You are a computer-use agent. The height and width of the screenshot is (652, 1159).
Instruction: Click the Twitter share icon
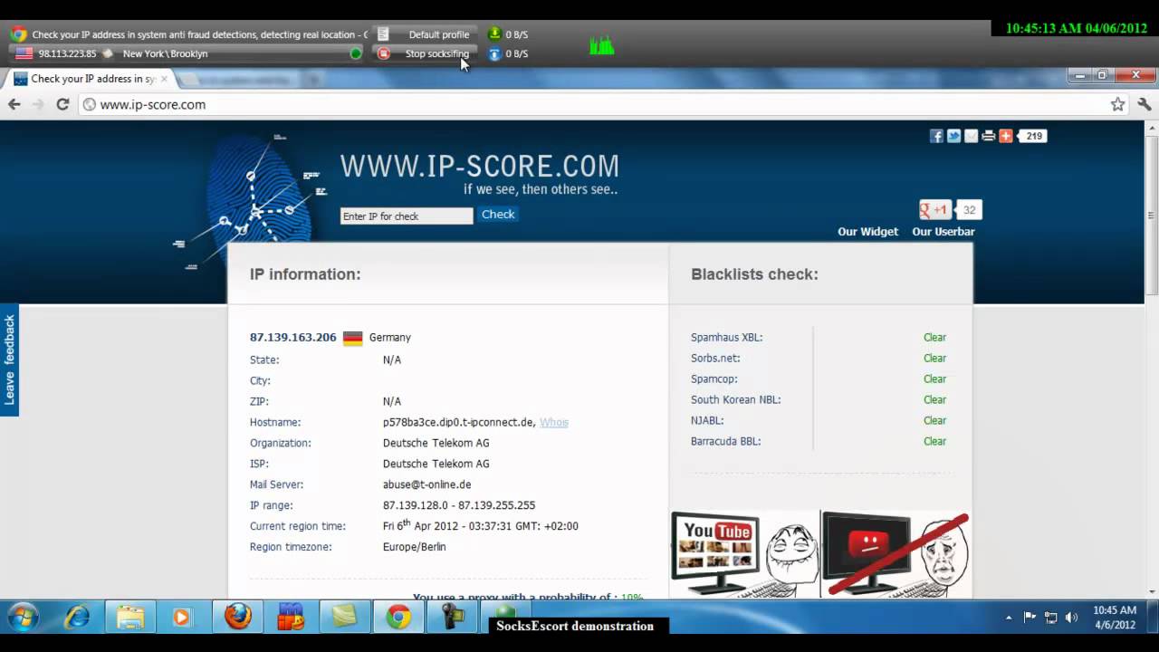coord(953,136)
